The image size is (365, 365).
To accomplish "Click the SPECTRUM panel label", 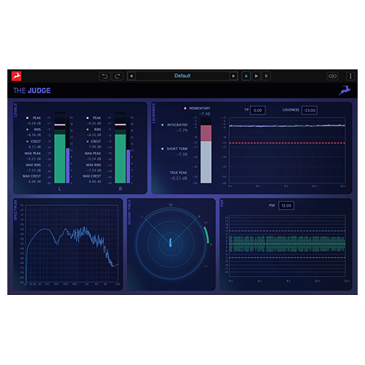I will coord(15,210).
